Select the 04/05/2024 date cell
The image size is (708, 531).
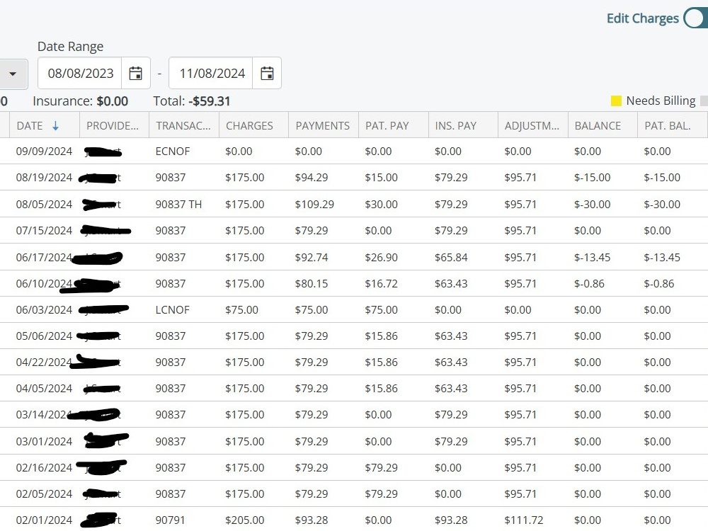click(44, 388)
